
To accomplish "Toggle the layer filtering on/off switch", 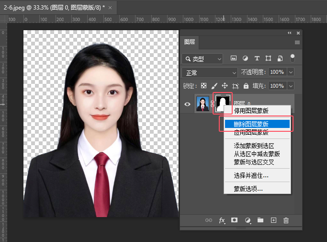I will pos(293,58).
